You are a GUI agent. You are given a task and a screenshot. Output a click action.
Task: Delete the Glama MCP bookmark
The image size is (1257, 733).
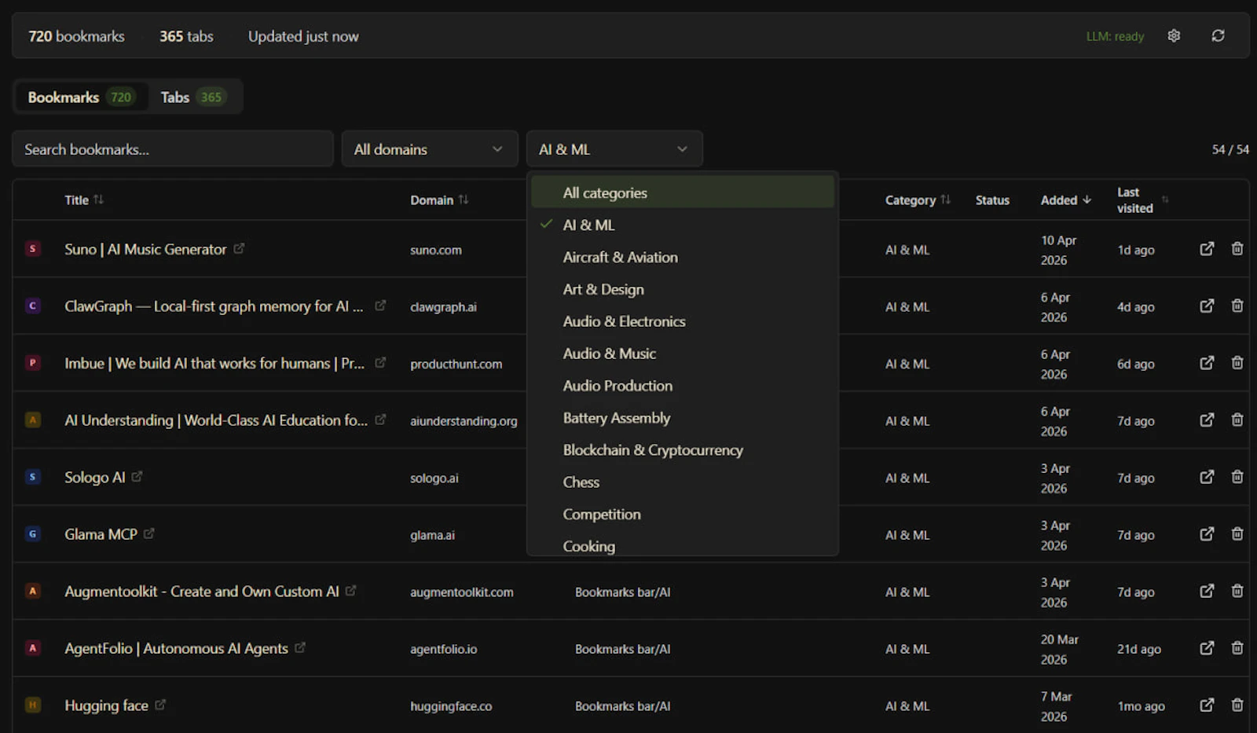(1237, 534)
